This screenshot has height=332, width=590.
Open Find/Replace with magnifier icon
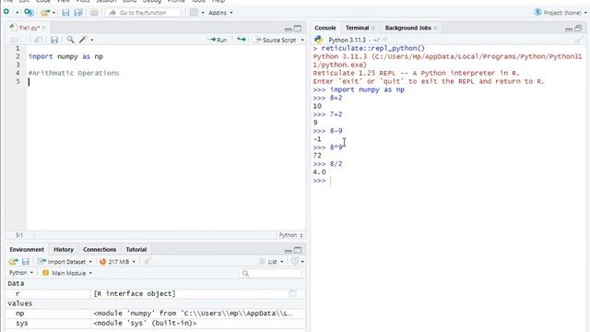point(70,40)
